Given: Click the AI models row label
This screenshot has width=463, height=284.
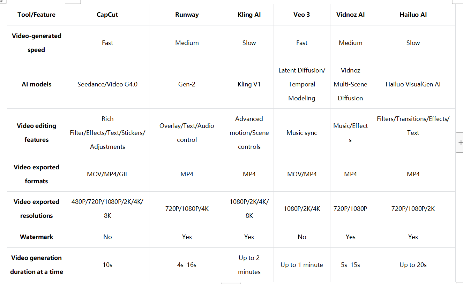Looking at the screenshot, I should pos(37,84).
